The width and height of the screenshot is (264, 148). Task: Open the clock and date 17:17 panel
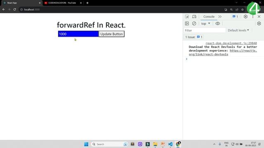click(x=250, y=144)
